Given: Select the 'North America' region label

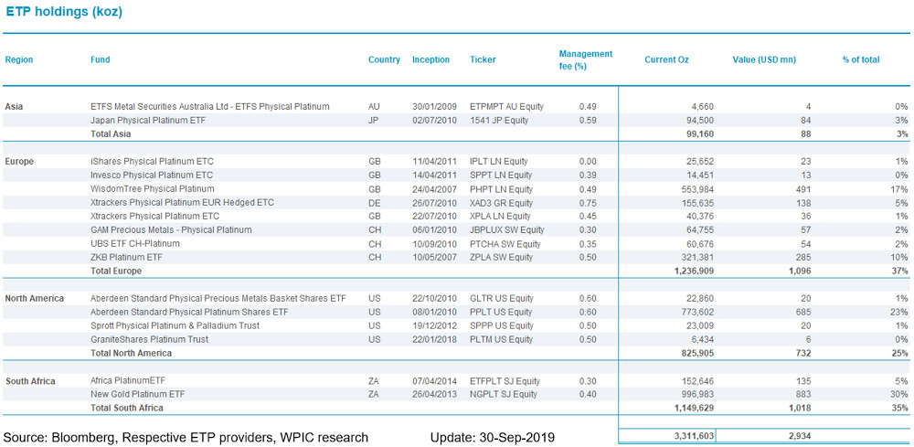Looking at the screenshot, I should (x=35, y=298).
